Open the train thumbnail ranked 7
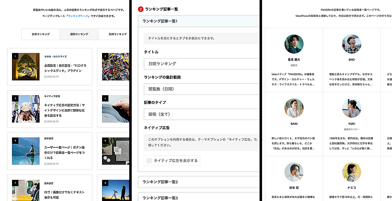The height and width of the screenshot is (201, 392). tap(26, 190)
